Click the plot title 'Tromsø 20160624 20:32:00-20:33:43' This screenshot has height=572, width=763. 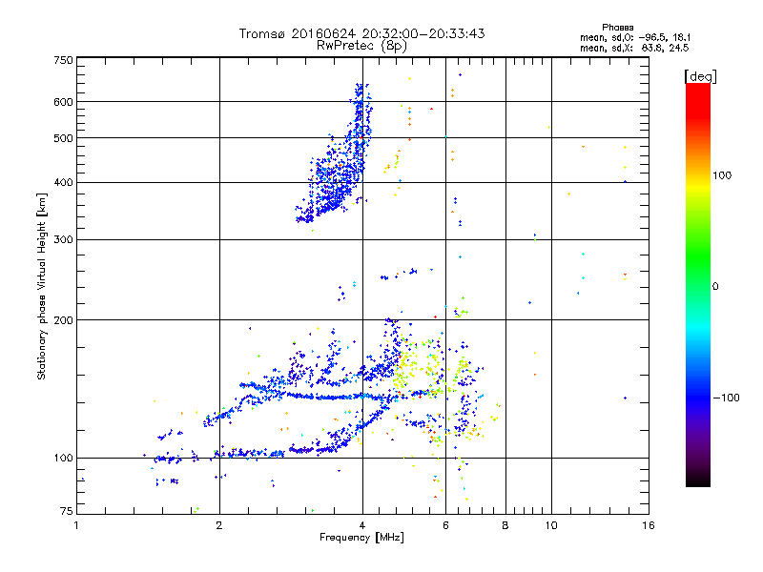coord(361,33)
